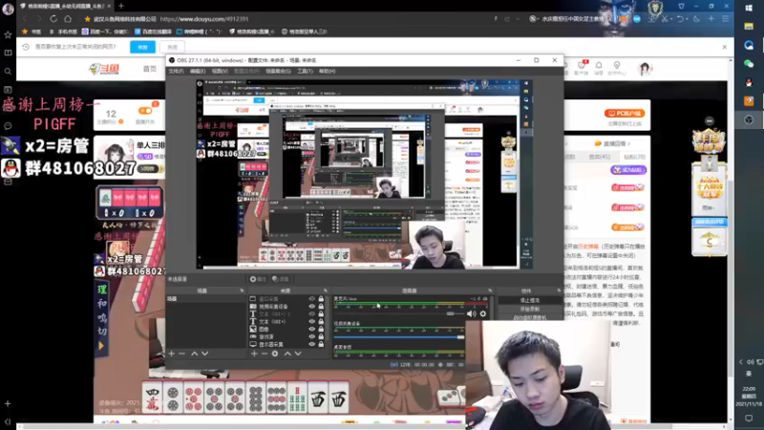Pop out the 控件 dock panel

(x=559, y=290)
